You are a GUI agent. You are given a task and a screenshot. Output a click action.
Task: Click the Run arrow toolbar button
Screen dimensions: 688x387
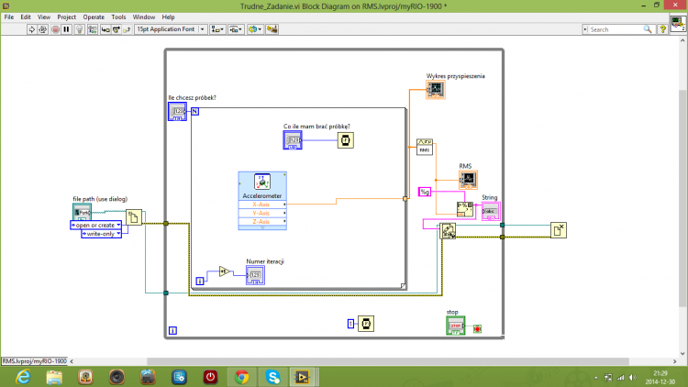tap(31, 29)
